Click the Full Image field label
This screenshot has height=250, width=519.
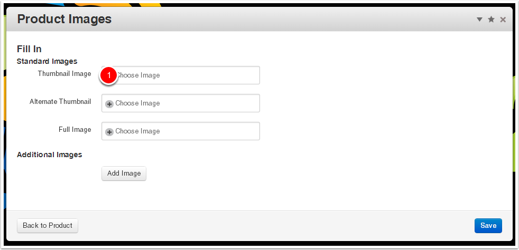click(75, 130)
